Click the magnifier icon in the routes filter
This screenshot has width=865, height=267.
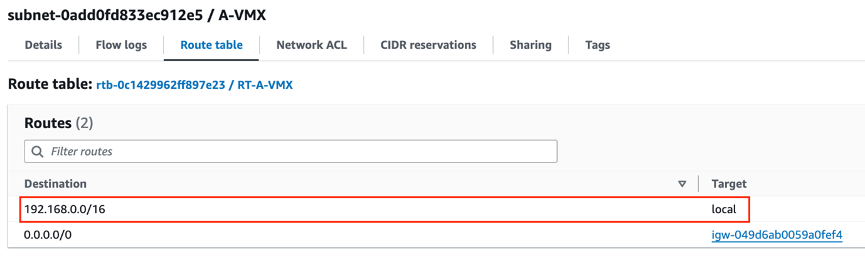coord(38,151)
